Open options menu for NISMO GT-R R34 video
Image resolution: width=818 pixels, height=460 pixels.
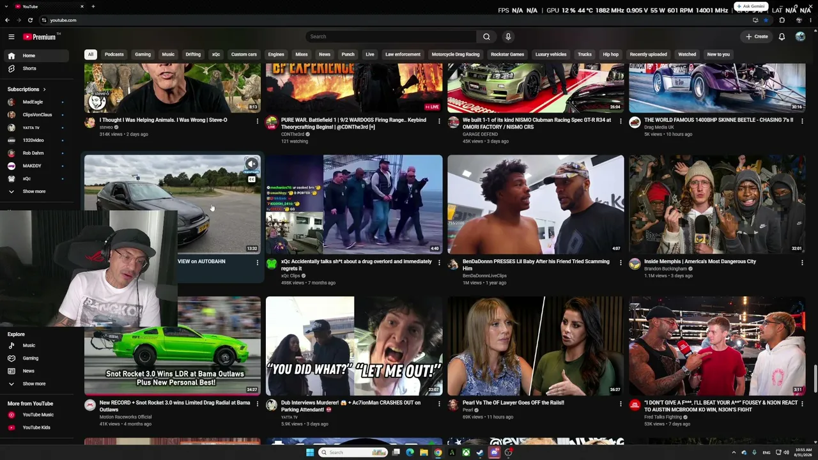(621, 121)
